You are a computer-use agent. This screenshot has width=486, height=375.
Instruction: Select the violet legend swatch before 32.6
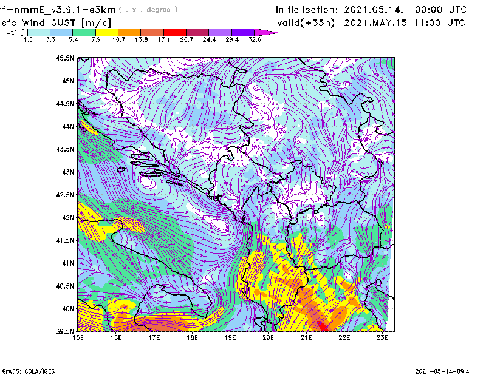click(243, 32)
